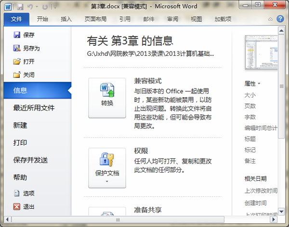The height and width of the screenshot is (227, 289).
Task: Open Word Help question mark icon
Action: click(x=280, y=19)
